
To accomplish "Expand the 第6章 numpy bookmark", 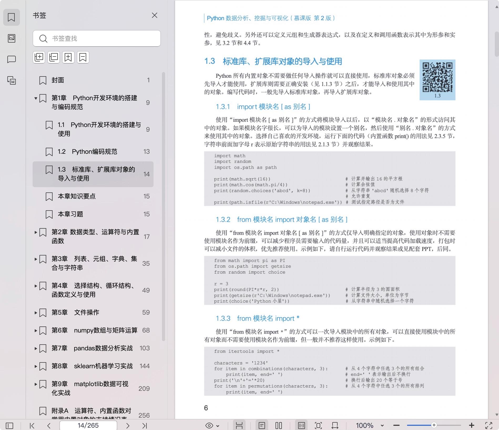I will [x=36, y=331].
